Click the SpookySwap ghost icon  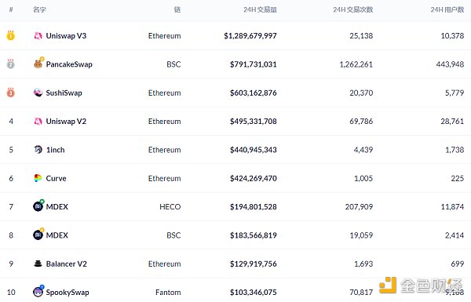coord(38,291)
